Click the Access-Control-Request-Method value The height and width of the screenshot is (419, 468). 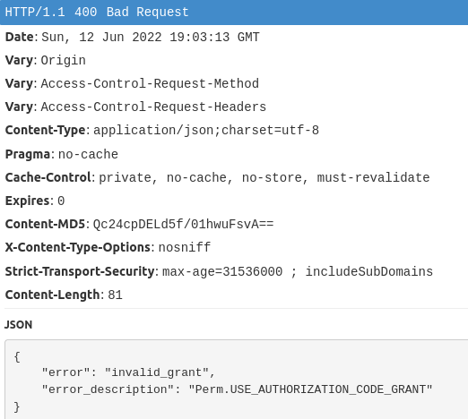pos(150,83)
